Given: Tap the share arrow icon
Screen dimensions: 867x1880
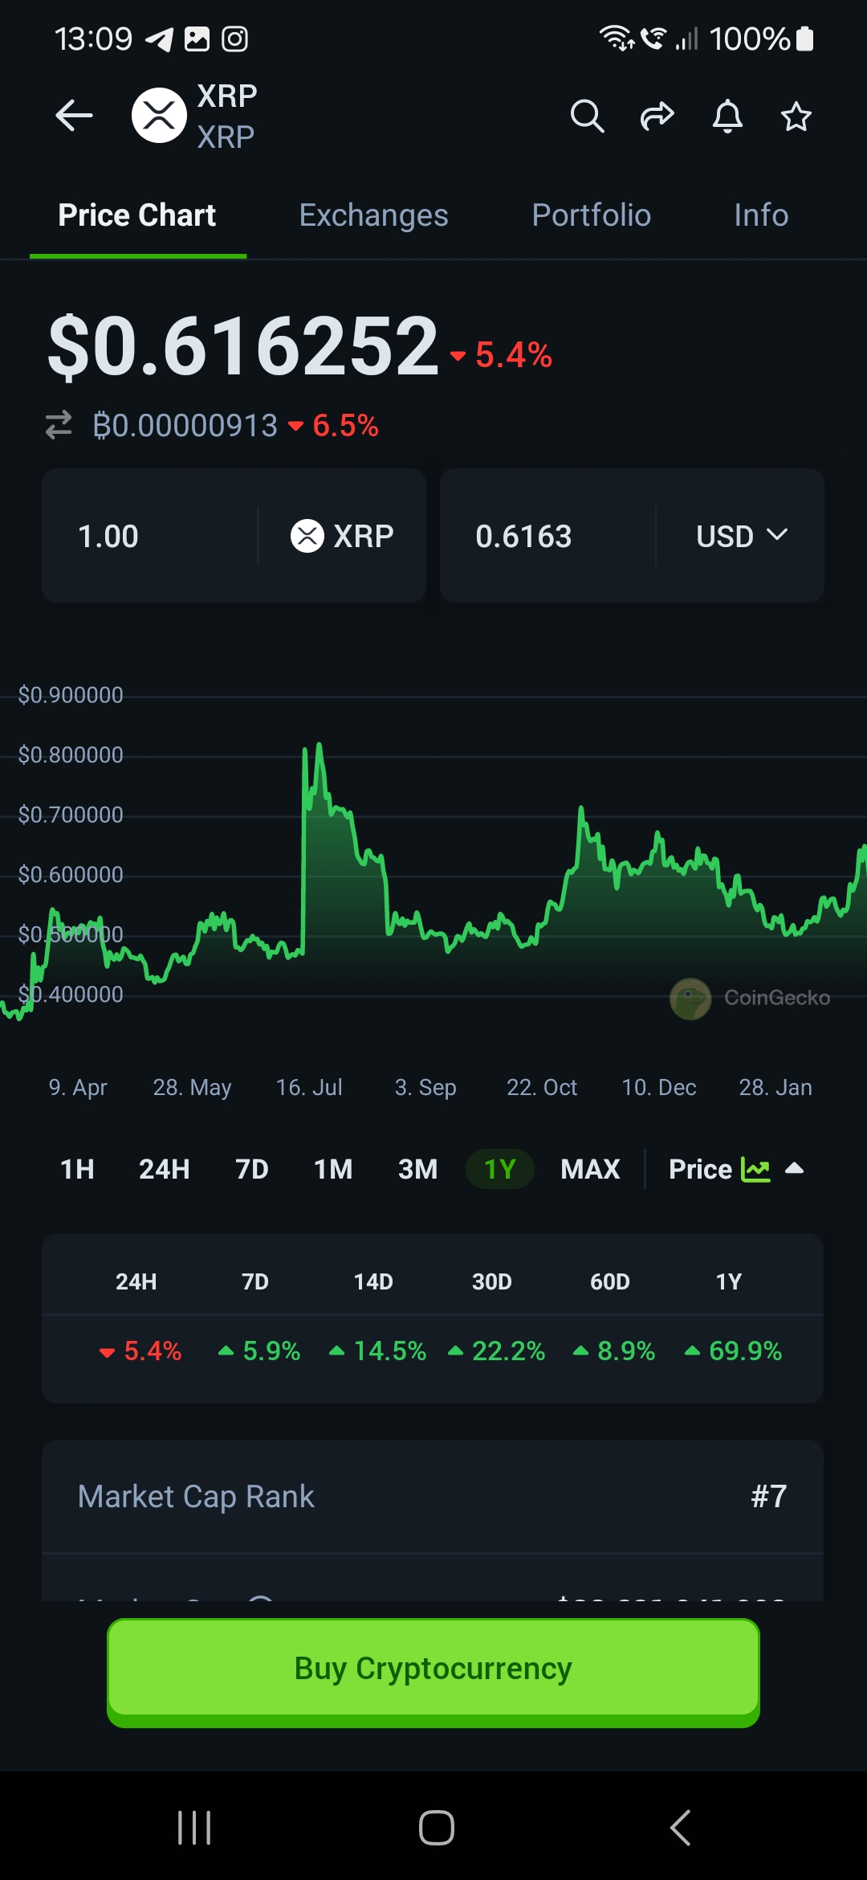Looking at the screenshot, I should (x=657, y=116).
